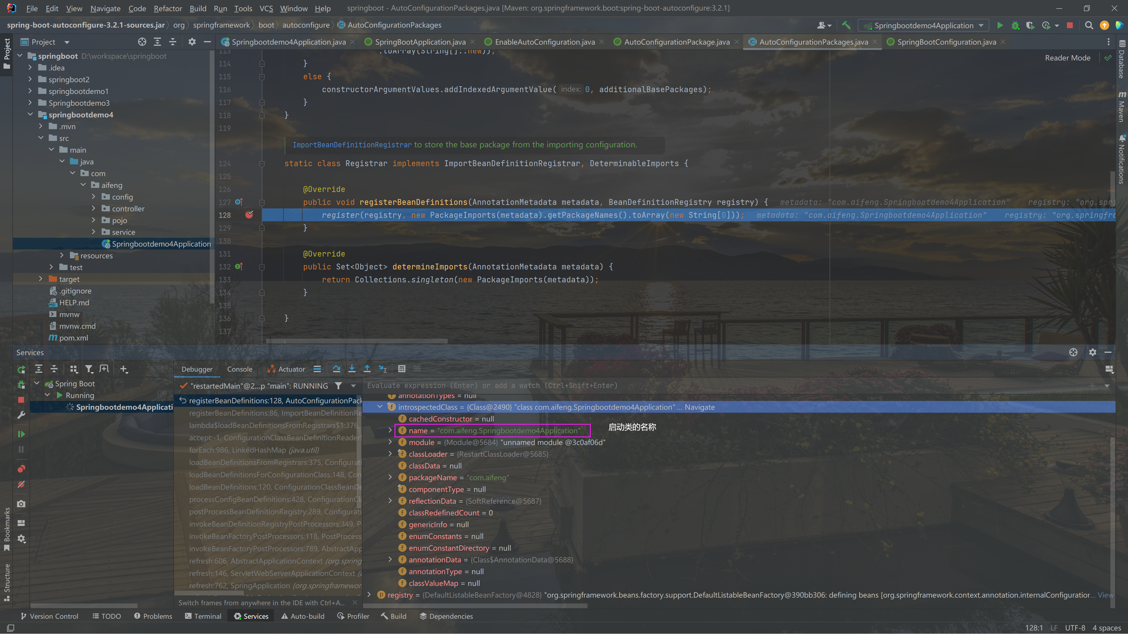
Task: Click the editor horizontal scrollbar
Action: pos(357,341)
